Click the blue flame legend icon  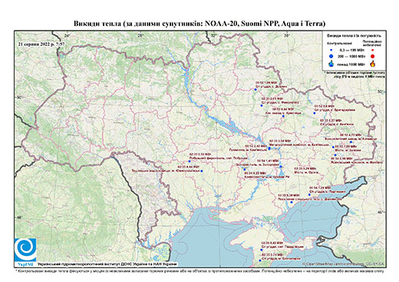pyautogui.click(x=331, y=64)
